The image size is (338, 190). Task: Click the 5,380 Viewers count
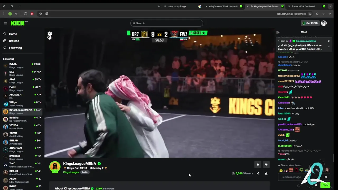coord(242,173)
